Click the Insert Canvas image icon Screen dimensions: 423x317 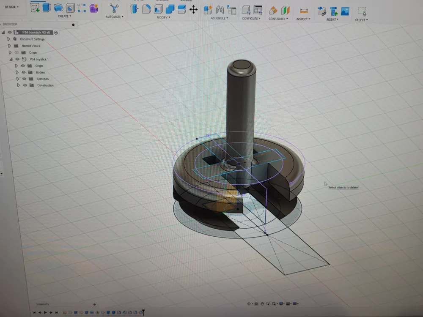tap(345, 11)
